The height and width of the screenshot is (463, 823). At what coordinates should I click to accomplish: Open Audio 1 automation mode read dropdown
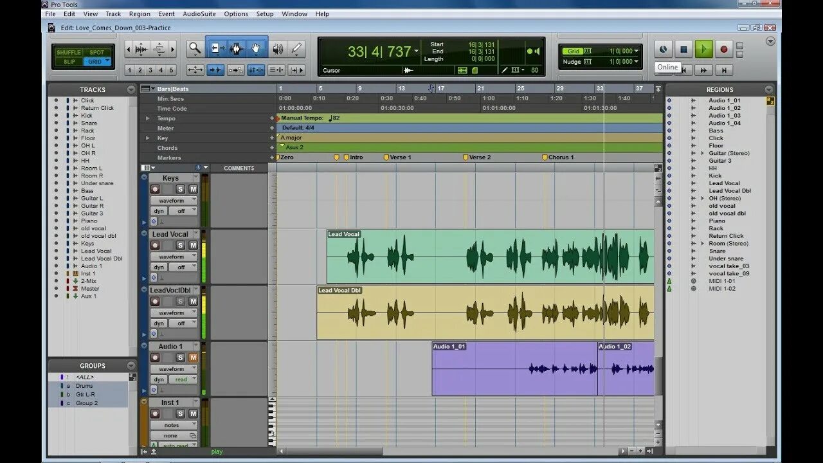click(x=184, y=379)
